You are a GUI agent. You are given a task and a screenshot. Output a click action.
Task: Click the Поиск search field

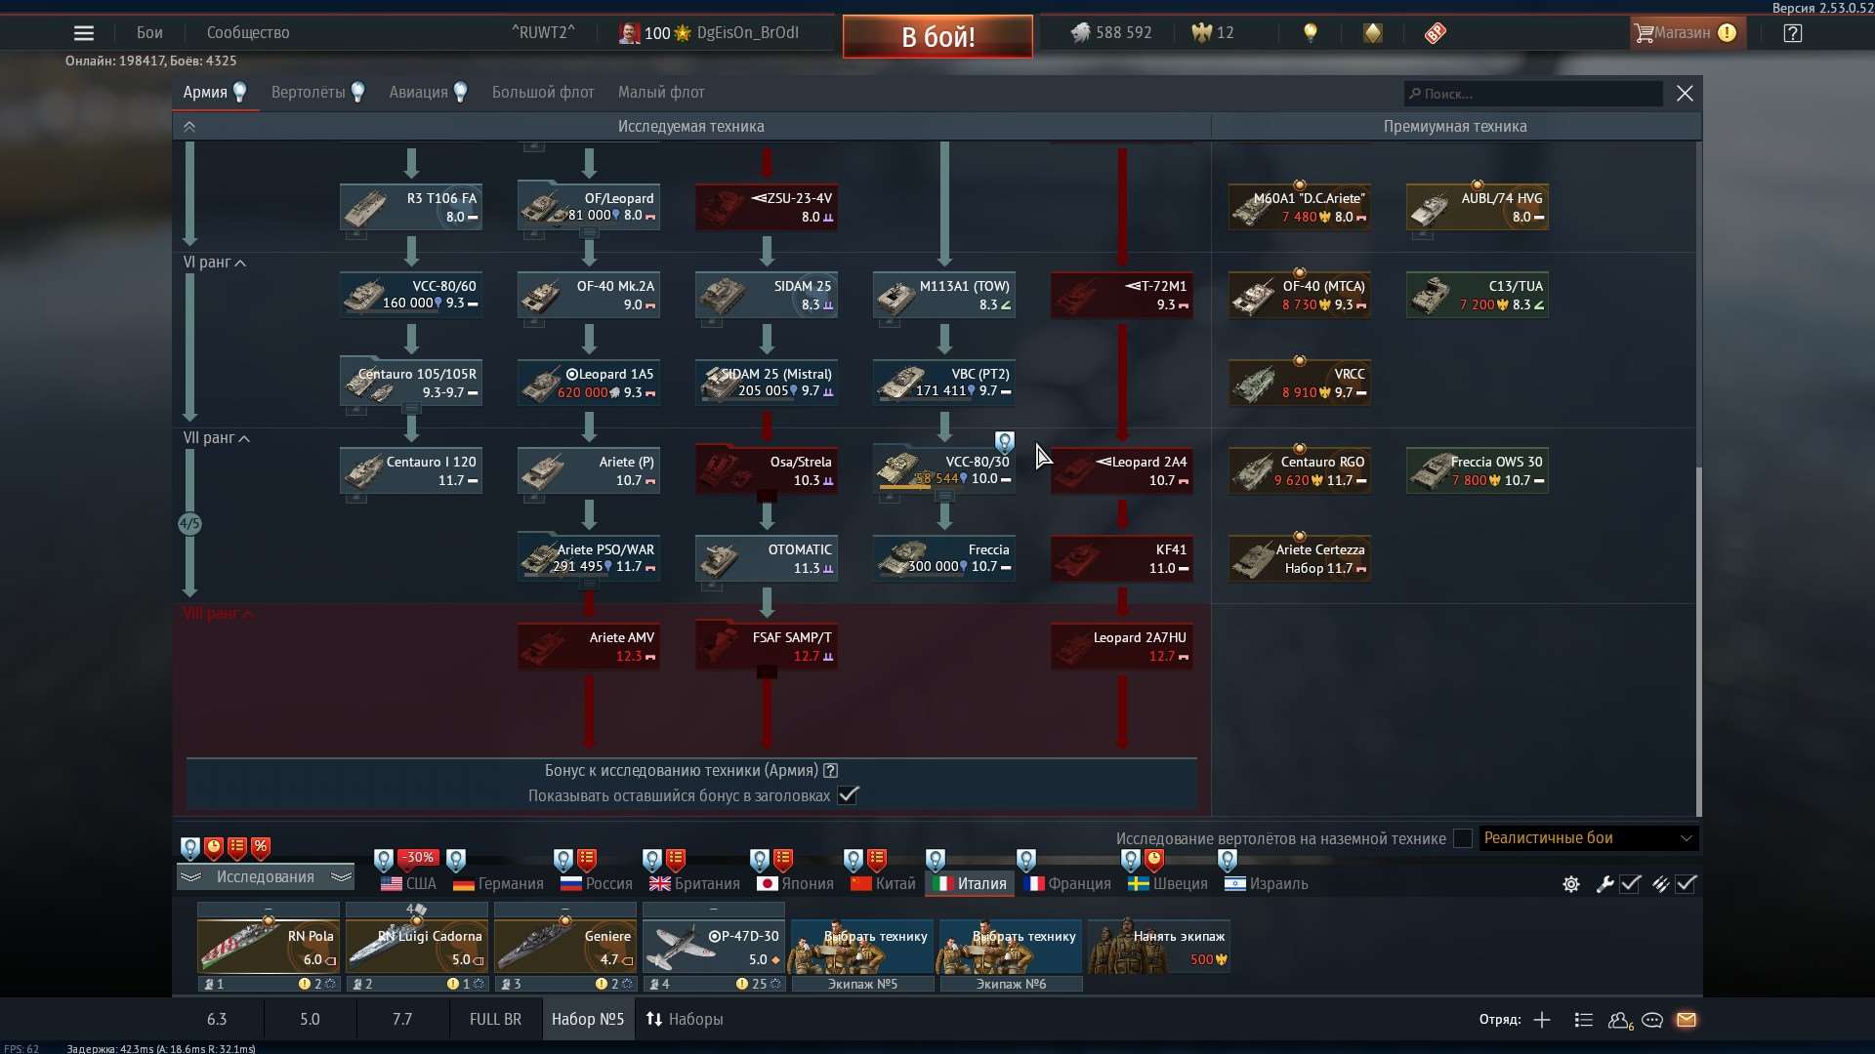[x=1532, y=93]
